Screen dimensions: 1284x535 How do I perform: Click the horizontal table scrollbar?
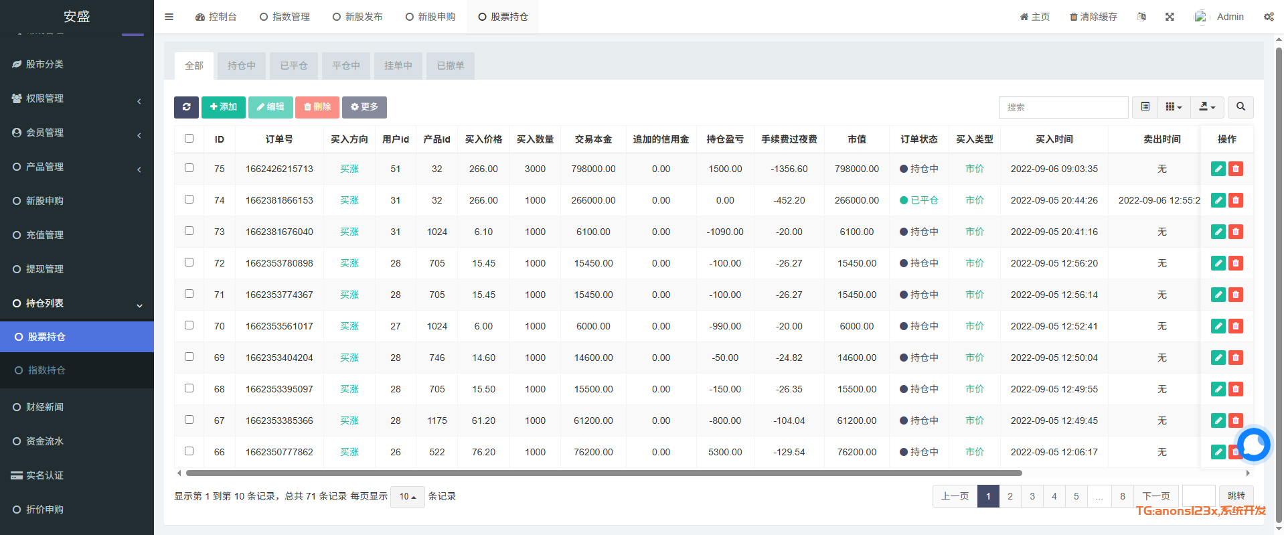click(x=604, y=473)
